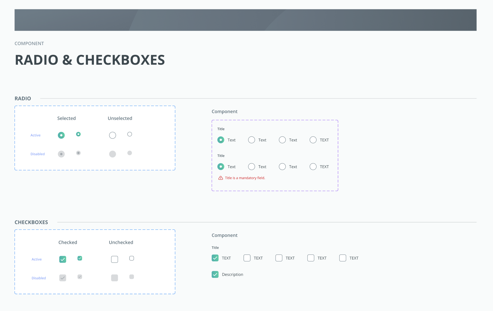Click the RADIO & CHECKBOXES page heading
Screen dimensions: 493x311
pyautogui.click(x=90, y=60)
